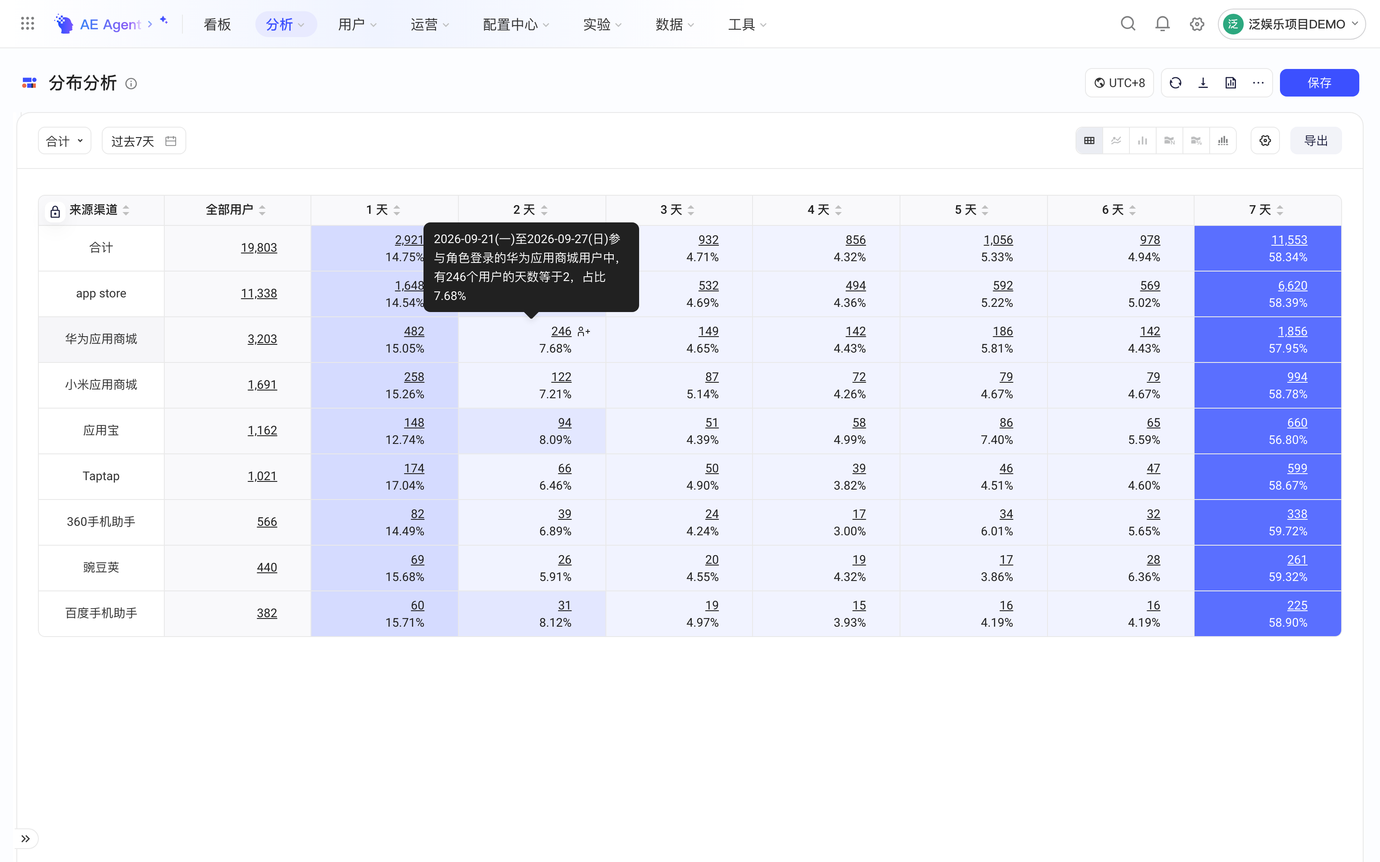The width and height of the screenshot is (1380, 862).
Task: Click the 保存 button
Action: click(1319, 83)
